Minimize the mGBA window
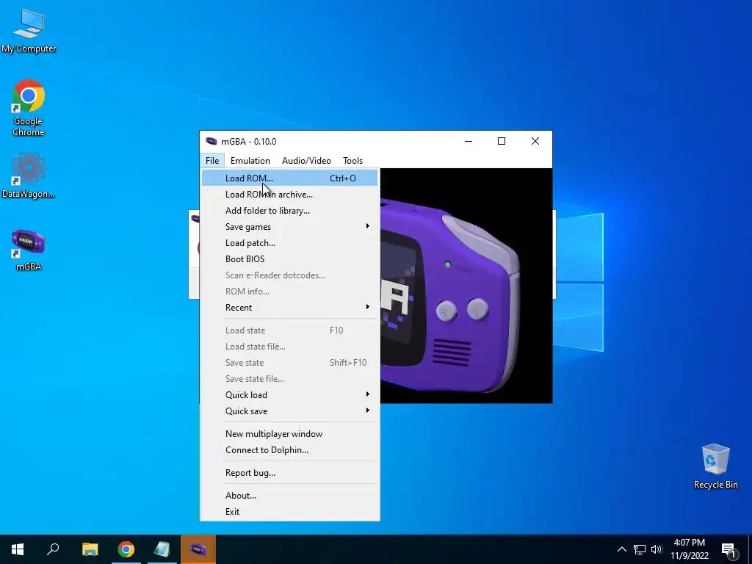752x564 pixels. (469, 141)
